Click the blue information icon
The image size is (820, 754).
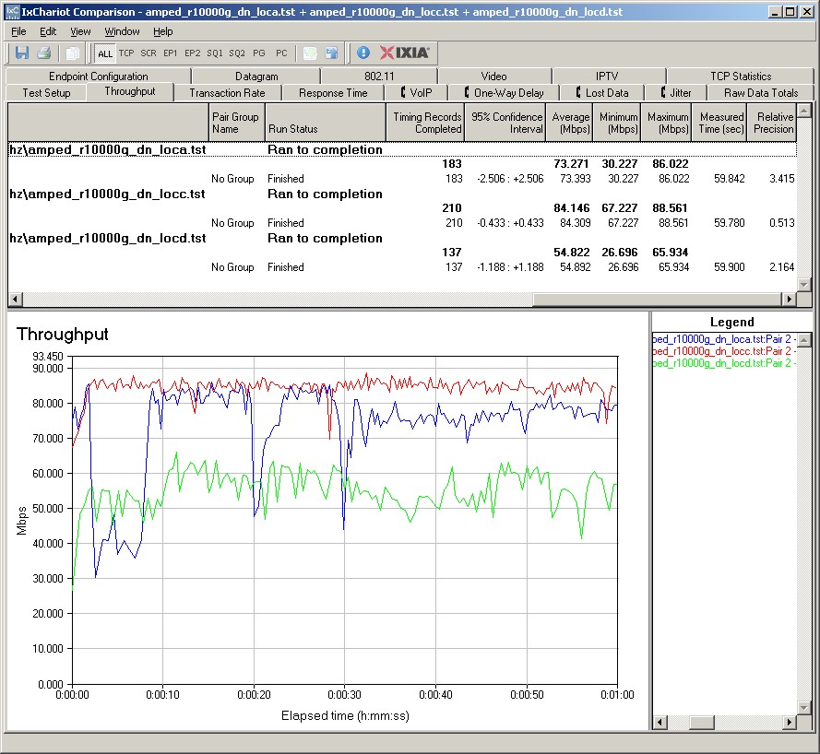click(x=363, y=53)
